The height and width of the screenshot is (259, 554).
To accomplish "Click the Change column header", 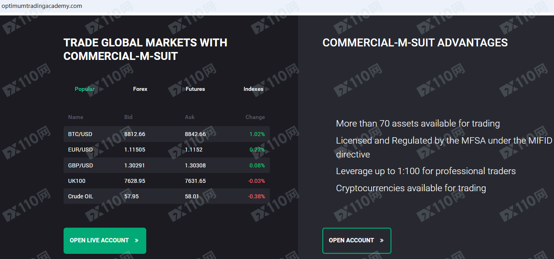I will click(255, 117).
